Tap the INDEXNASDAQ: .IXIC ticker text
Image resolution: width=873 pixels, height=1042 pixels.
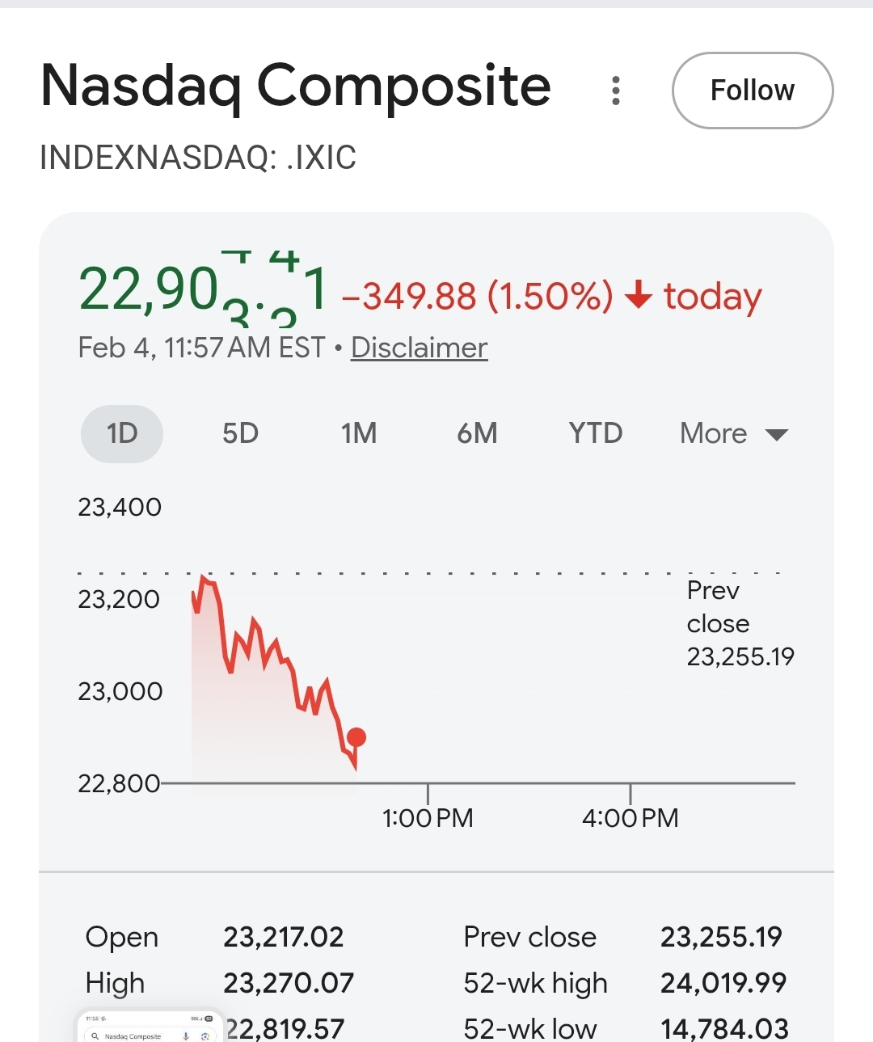198,158
